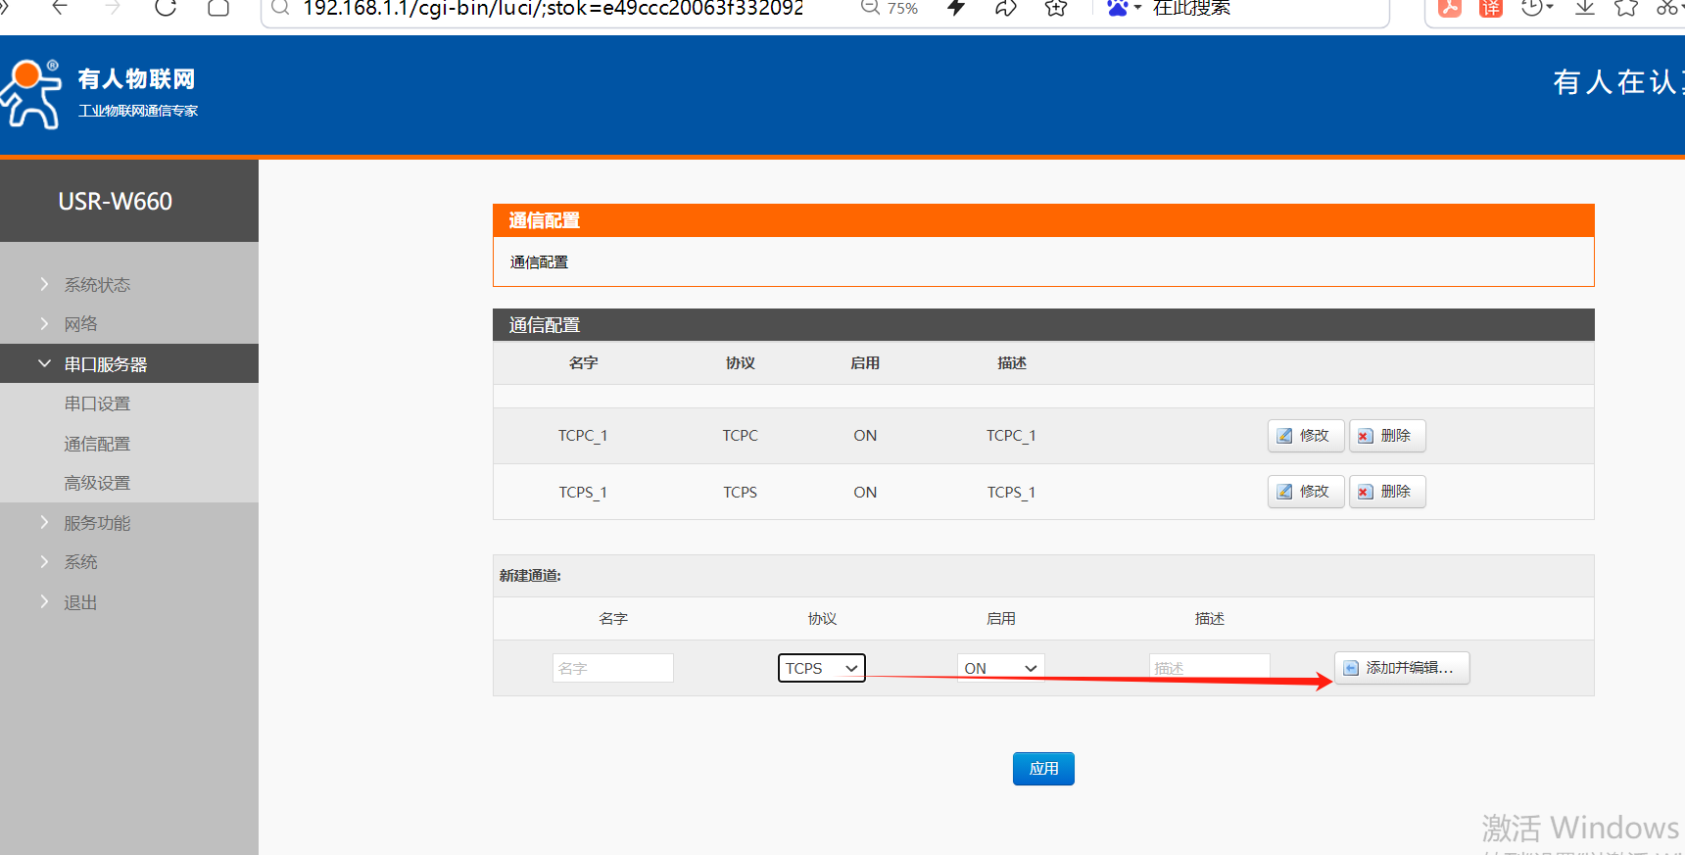Open the TCPS protocol dropdown
Screen dimensions: 1685x855
[821, 668]
